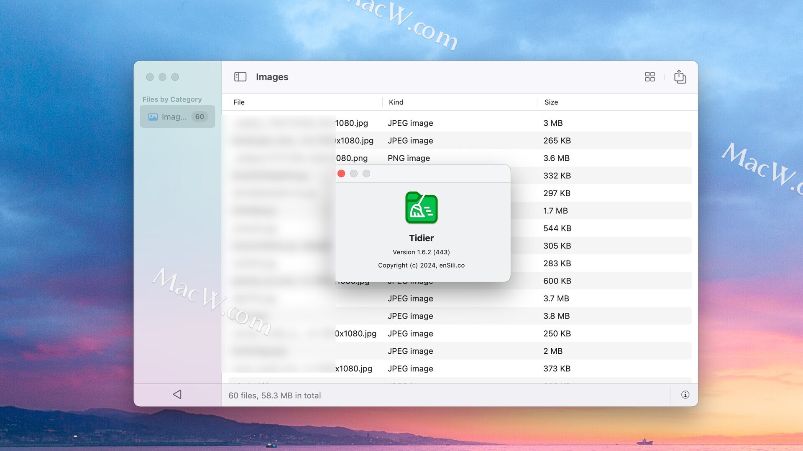Toggle the sidebar panel icon
Screen dimensions: 803x451
tap(240, 77)
